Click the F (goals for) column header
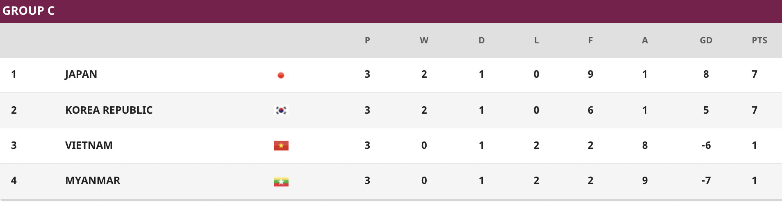Image resolution: width=782 pixels, height=202 pixels. 591,40
